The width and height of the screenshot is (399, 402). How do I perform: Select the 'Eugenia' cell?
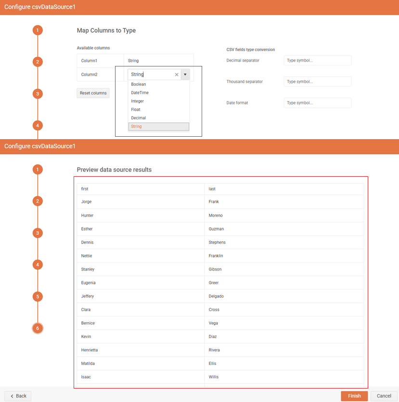tap(141, 283)
